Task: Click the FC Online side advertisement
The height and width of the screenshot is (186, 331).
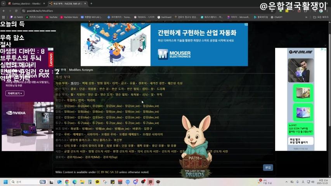Action: (x=301, y=99)
